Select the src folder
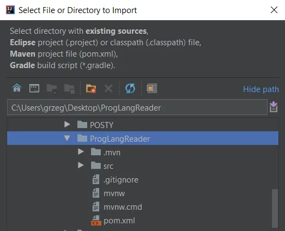This screenshot has width=285, height=231. [108, 166]
